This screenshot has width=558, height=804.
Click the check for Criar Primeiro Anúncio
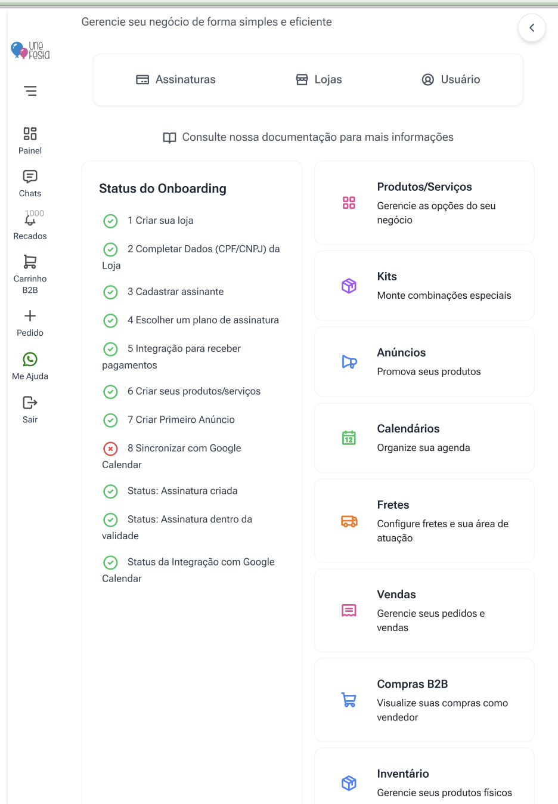click(111, 420)
